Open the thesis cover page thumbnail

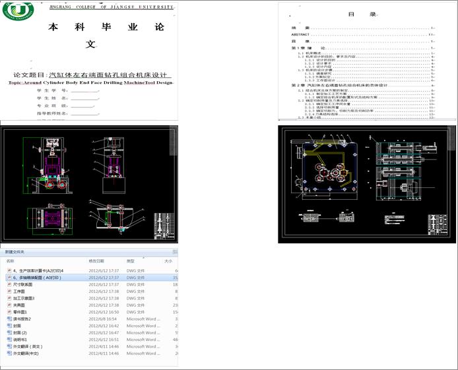89,61
